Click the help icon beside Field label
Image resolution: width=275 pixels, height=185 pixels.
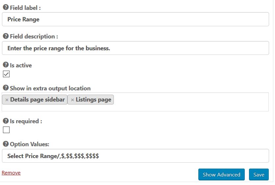coord(6,7)
